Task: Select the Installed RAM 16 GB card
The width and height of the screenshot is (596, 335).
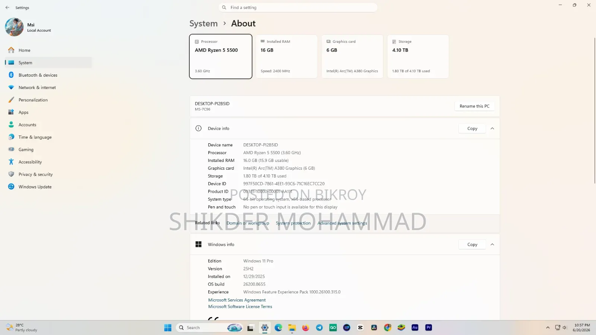Action: (286, 57)
